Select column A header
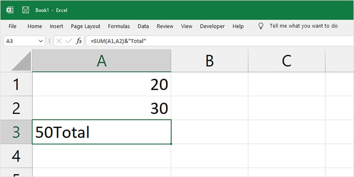354x177 pixels. pyautogui.click(x=101, y=61)
